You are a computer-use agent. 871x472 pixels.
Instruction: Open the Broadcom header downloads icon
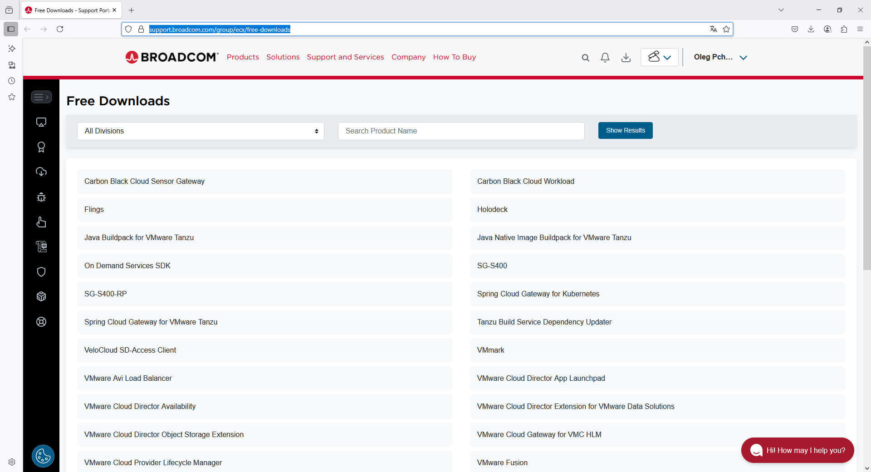coord(626,58)
